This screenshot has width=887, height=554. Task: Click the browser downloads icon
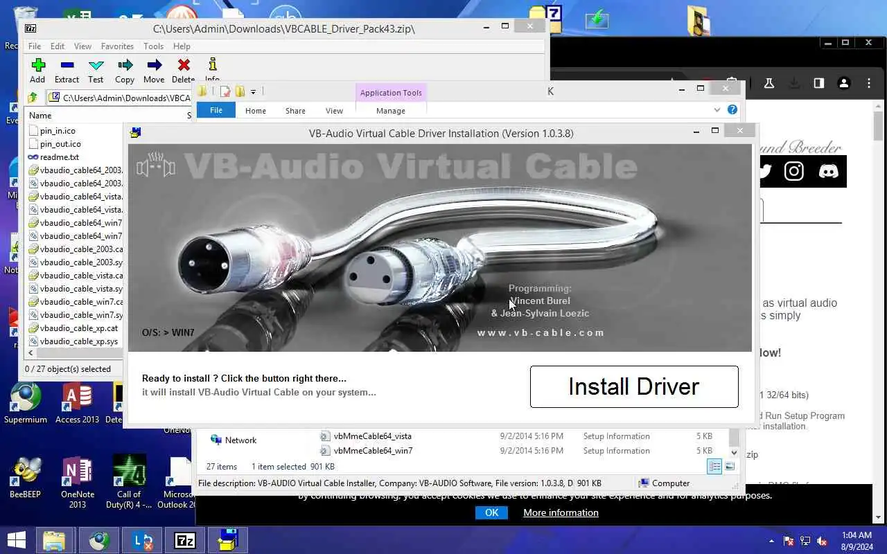794,83
